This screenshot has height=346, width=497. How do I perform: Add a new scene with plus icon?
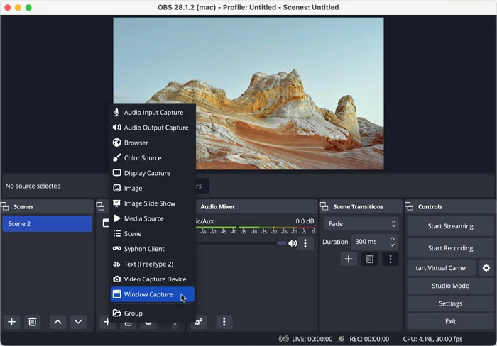[x=11, y=322]
